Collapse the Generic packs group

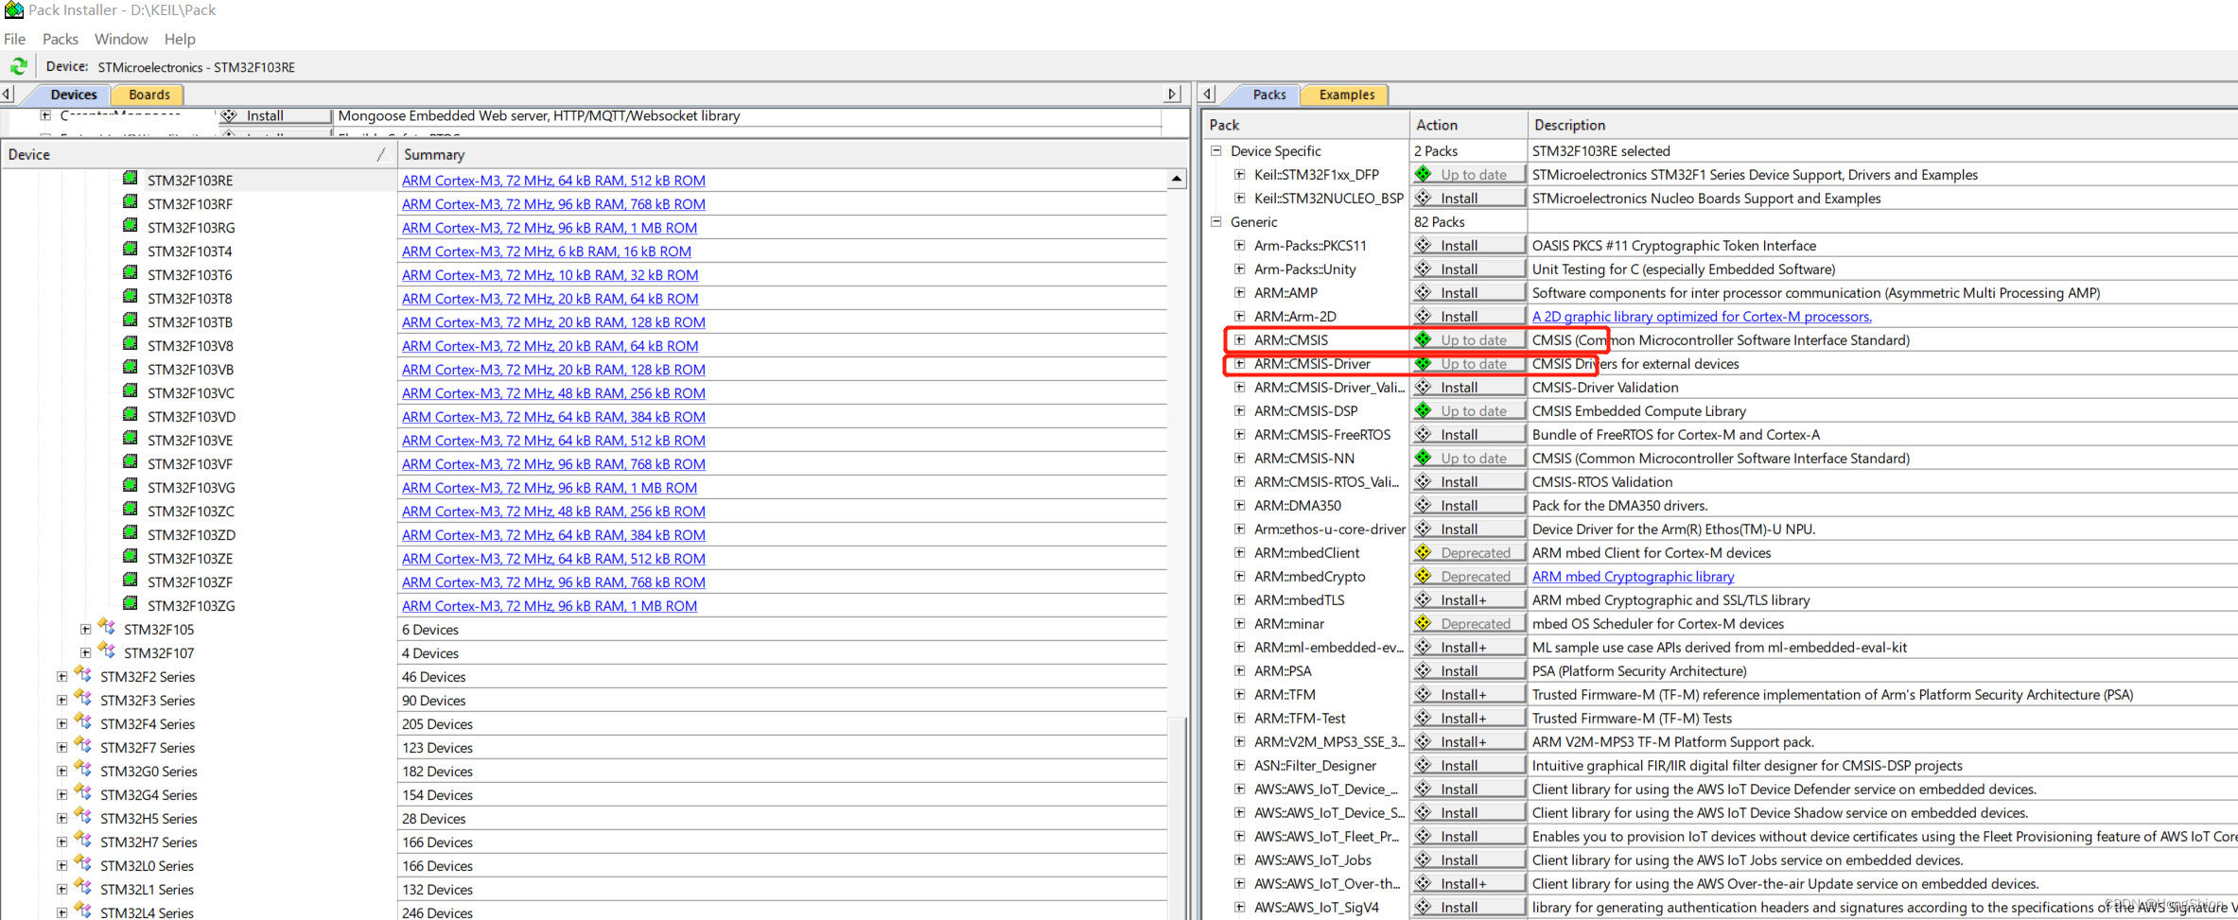coord(1216,221)
